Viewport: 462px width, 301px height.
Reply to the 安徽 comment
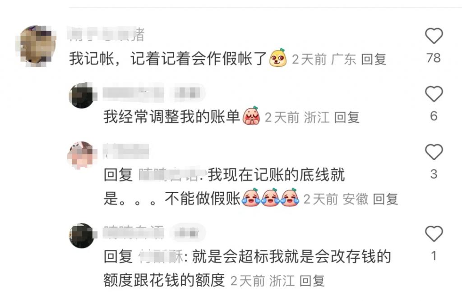385,199
